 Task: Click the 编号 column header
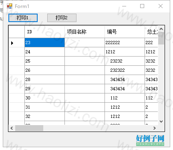(x=125, y=32)
